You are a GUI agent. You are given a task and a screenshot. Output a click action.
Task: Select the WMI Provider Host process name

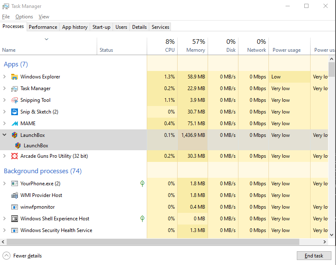tap(41, 195)
